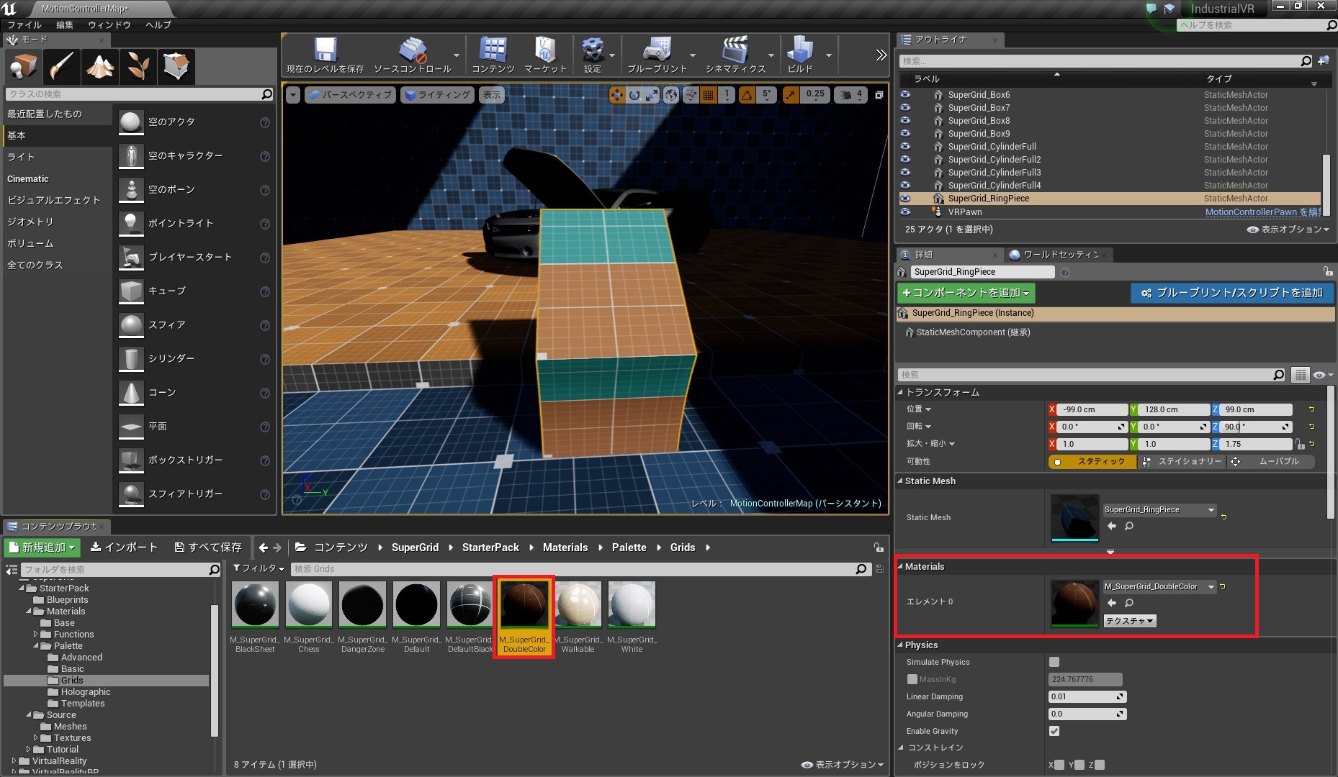The image size is (1338, 777).
Task: Click the save current level icon
Action: coord(325,50)
